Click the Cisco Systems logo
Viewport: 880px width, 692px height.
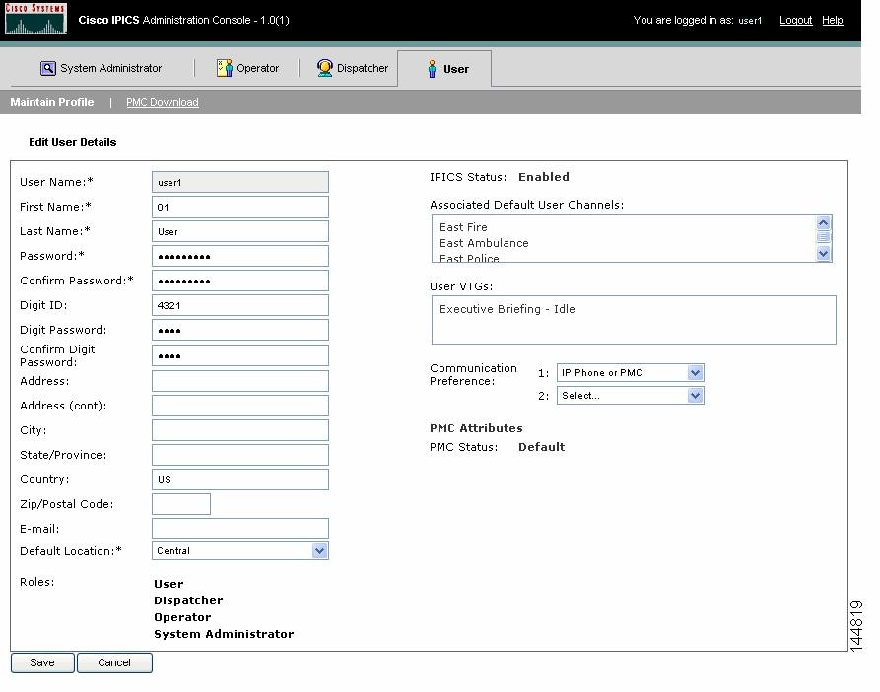(x=35, y=19)
